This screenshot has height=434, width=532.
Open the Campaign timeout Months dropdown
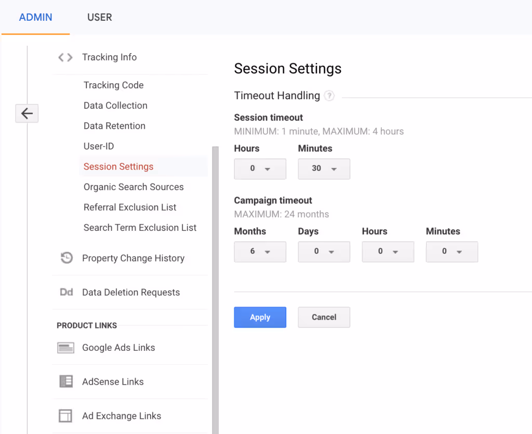260,252
